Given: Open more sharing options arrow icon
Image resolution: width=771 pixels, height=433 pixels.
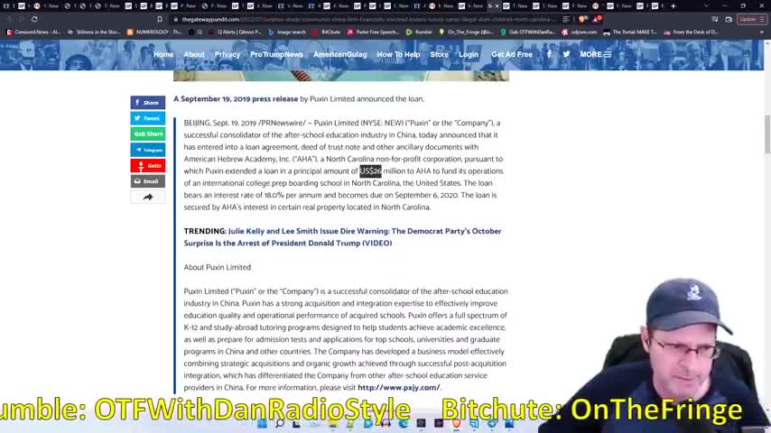Looking at the screenshot, I should coord(147,197).
